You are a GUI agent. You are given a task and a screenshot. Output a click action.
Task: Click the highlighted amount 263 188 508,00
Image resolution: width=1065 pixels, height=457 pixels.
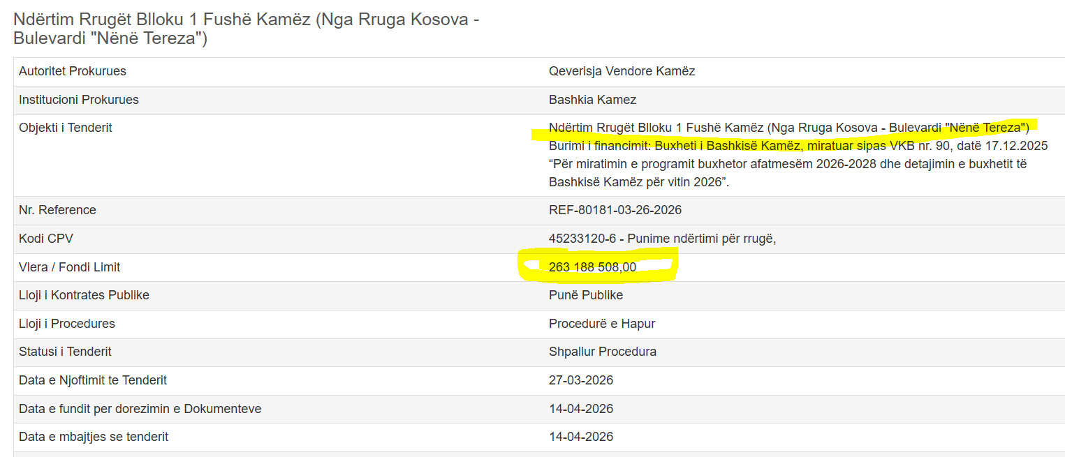click(592, 267)
